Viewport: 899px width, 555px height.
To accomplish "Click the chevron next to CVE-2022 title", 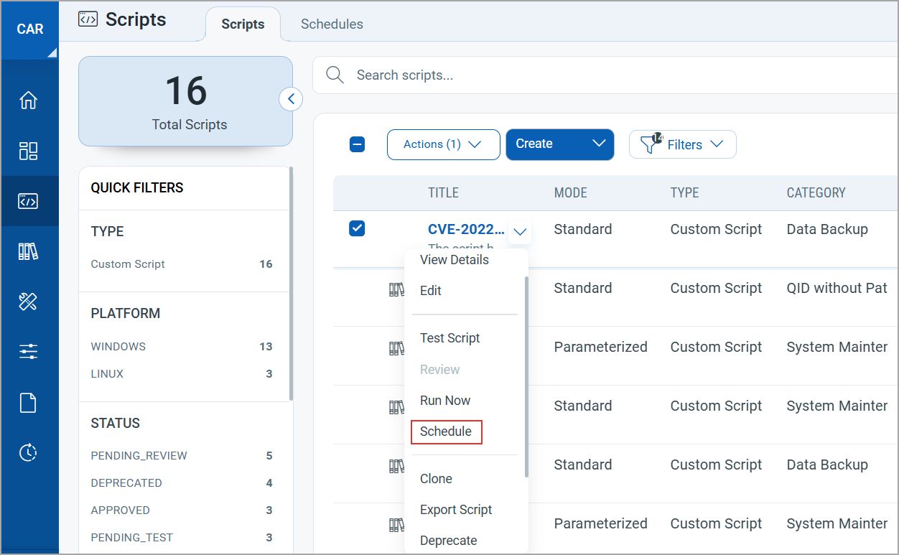I will [x=521, y=232].
